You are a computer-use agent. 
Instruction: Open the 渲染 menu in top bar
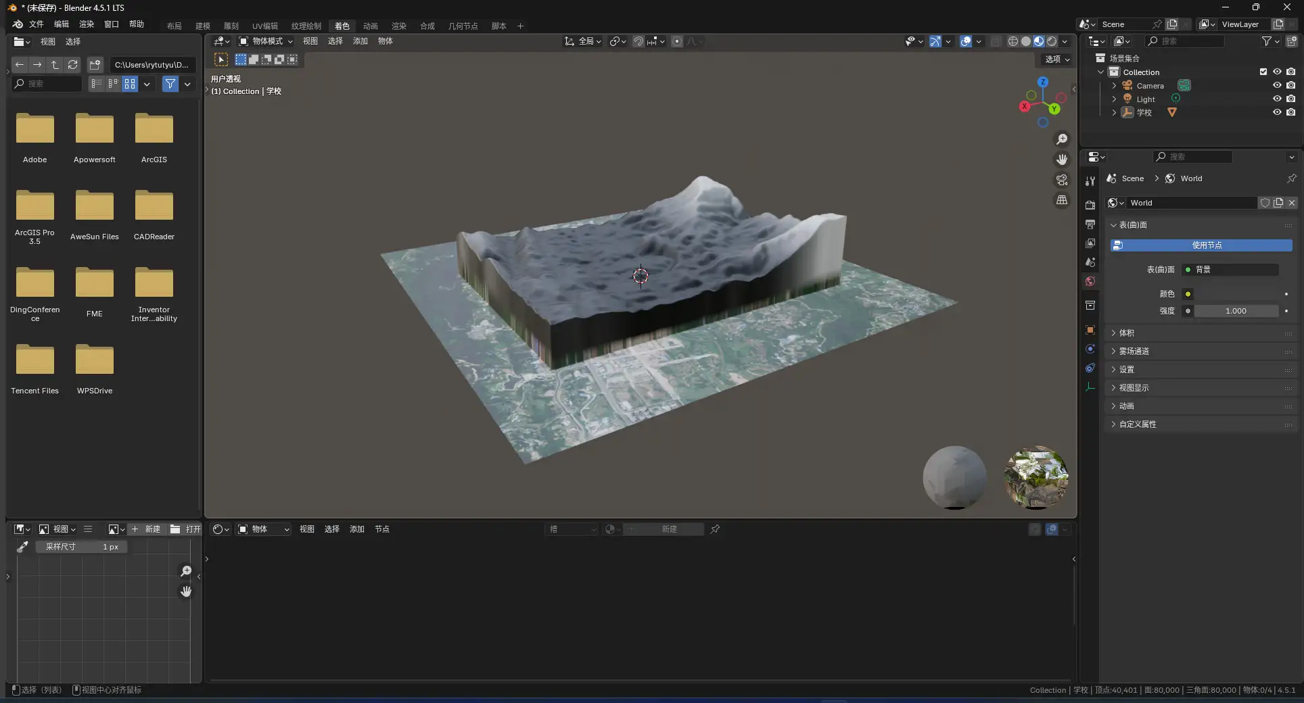tap(86, 25)
